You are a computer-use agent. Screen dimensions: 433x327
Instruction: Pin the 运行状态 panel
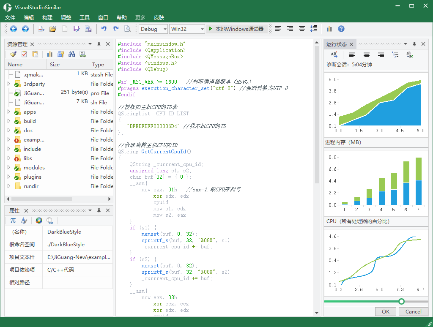(414, 44)
